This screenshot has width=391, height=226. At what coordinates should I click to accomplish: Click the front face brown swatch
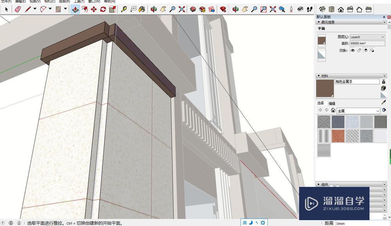(322, 41)
